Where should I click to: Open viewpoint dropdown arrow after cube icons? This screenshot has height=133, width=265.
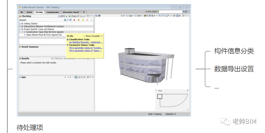coord(157,16)
